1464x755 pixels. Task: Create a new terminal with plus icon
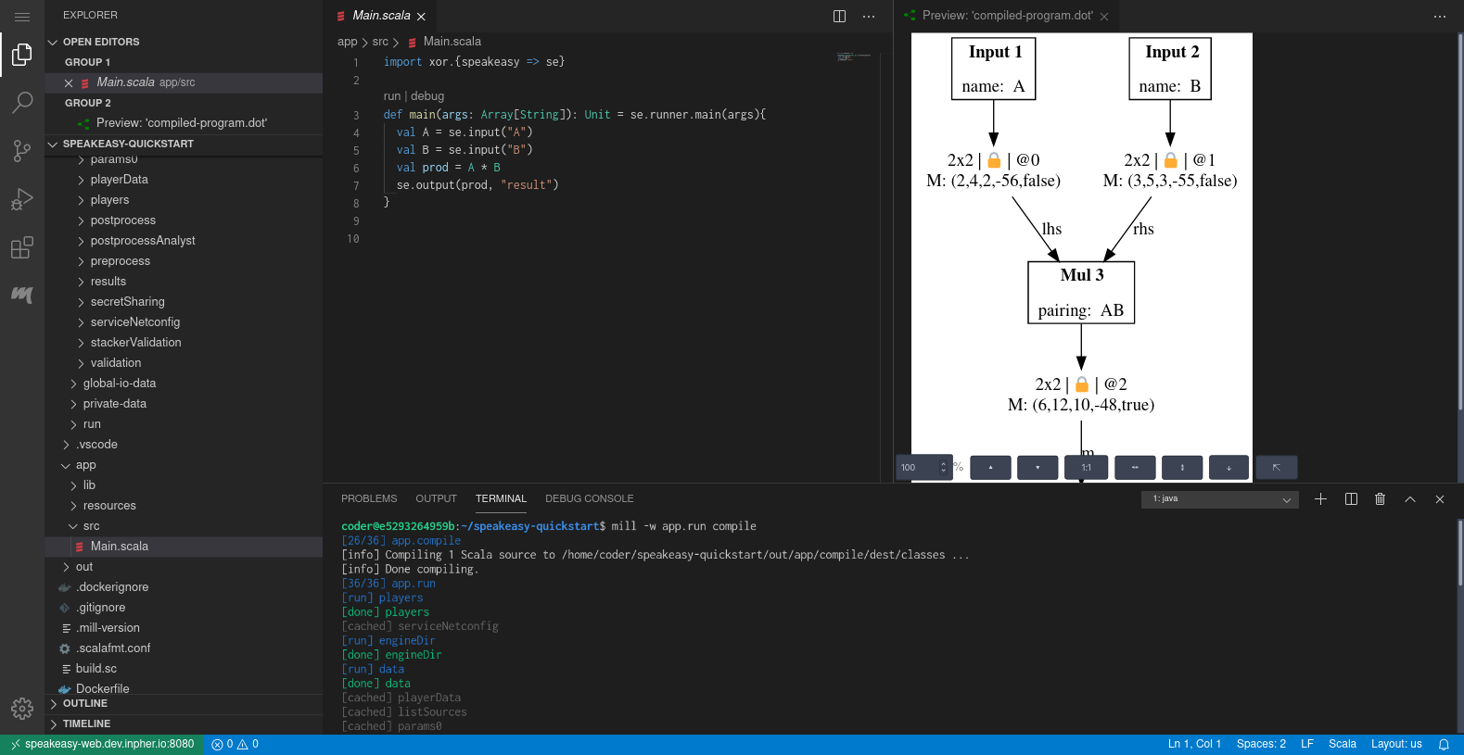pos(1321,499)
